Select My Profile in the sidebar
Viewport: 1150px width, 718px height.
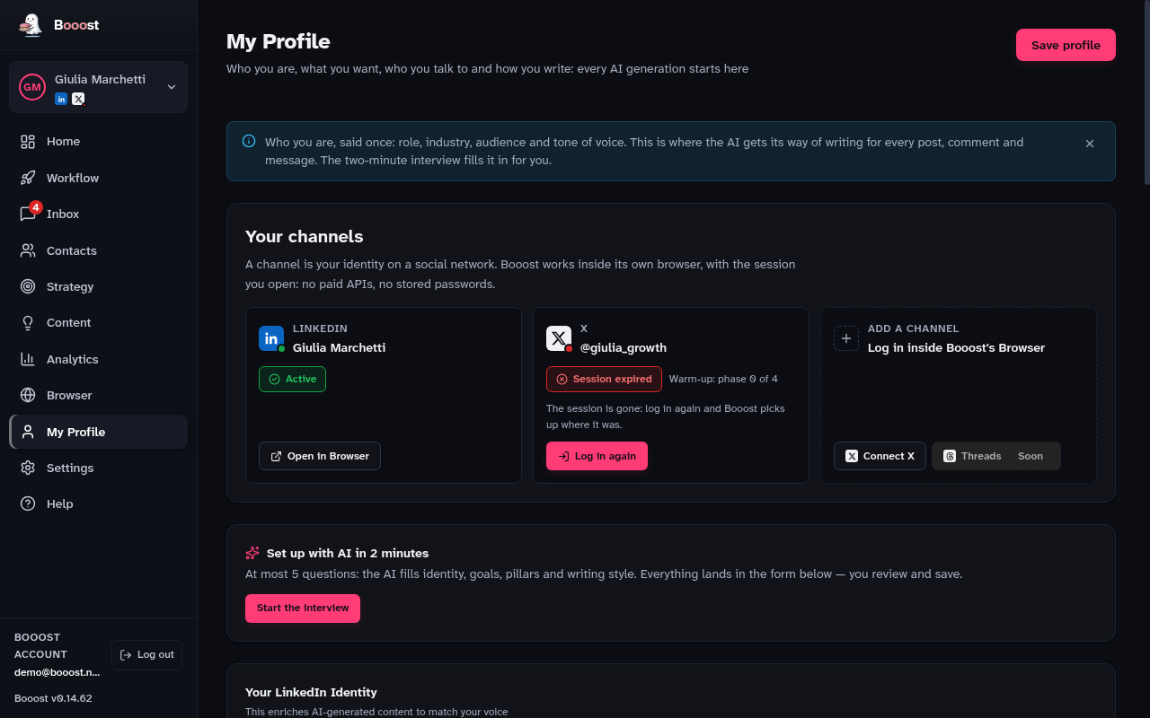point(98,432)
